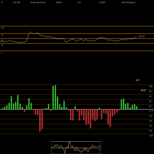Click the MR axis label 60
This screenshot has height=154, width=154.
150,96
